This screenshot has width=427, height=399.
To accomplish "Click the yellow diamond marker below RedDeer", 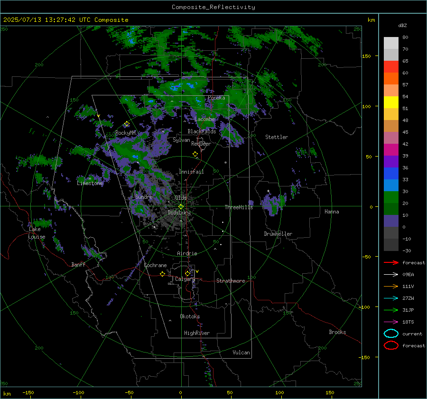I will pos(195,154).
